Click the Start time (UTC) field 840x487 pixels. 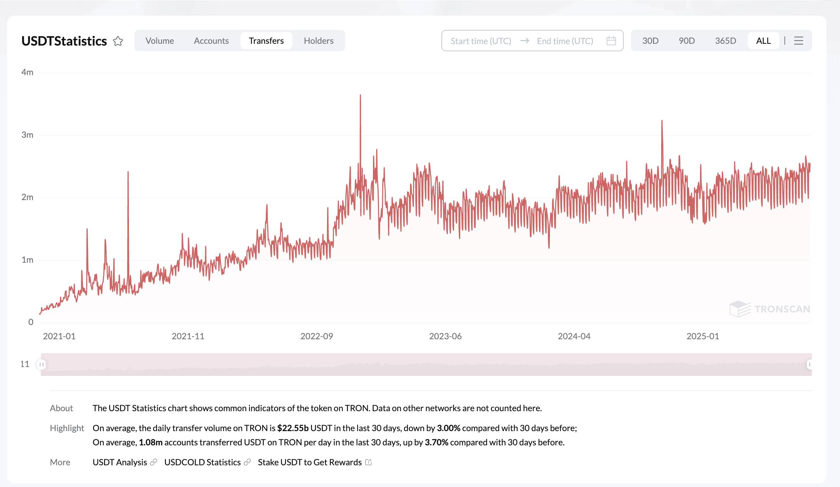pos(481,41)
